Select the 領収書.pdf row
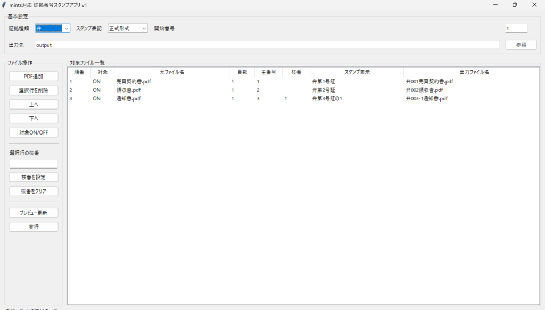The width and height of the screenshot is (545, 310). [128, 90]
